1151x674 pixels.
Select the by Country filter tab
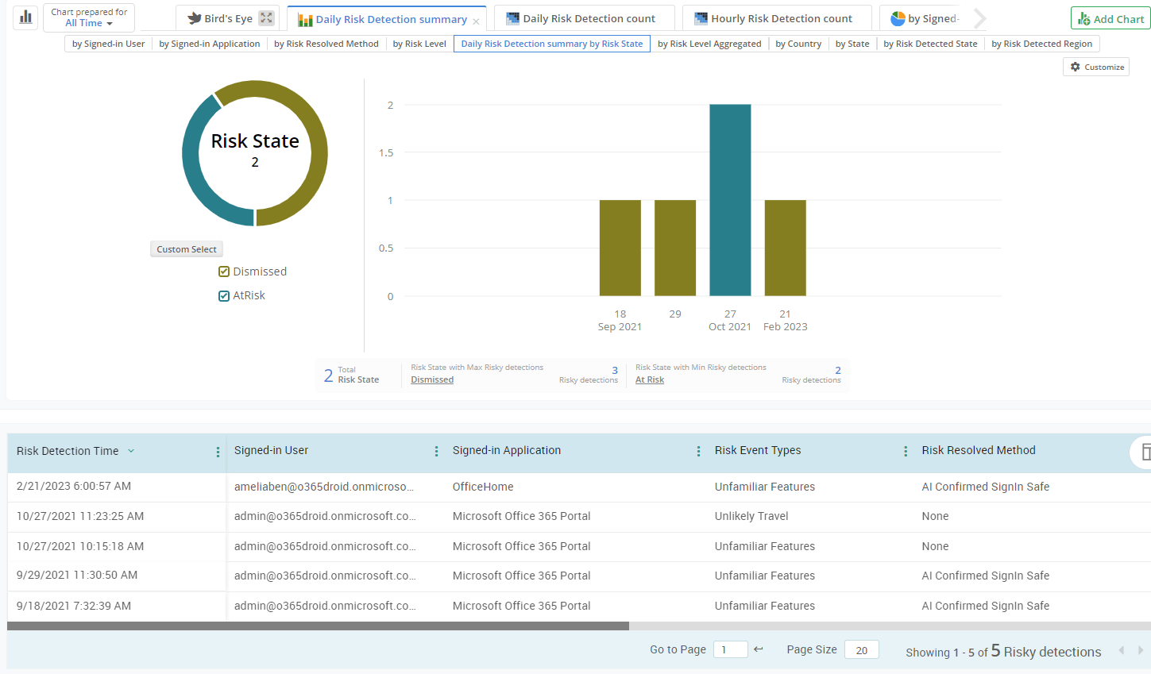point(798,44)
